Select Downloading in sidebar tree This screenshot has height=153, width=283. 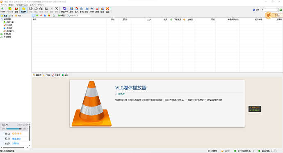click(x=10, y=22)
